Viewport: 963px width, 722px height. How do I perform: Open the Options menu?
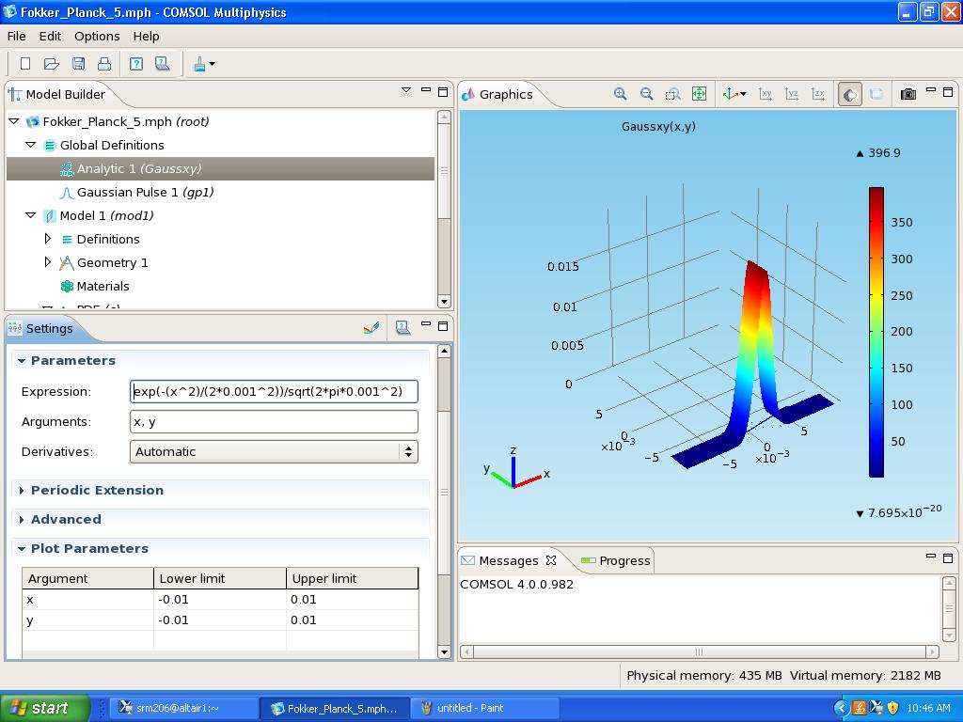(x=97, y=36)
